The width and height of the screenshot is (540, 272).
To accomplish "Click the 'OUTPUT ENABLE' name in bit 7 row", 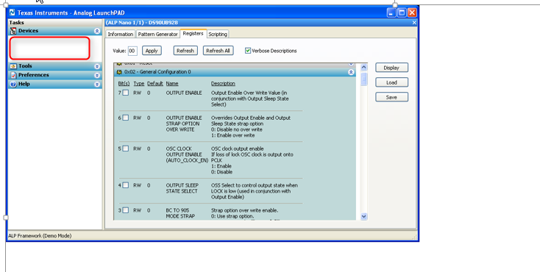I will coord(184,93).
